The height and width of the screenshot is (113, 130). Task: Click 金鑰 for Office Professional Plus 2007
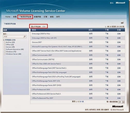(119, 98)
